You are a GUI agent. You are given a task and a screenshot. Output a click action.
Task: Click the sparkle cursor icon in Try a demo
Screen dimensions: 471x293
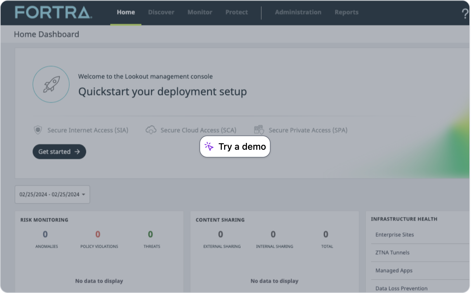209,146
